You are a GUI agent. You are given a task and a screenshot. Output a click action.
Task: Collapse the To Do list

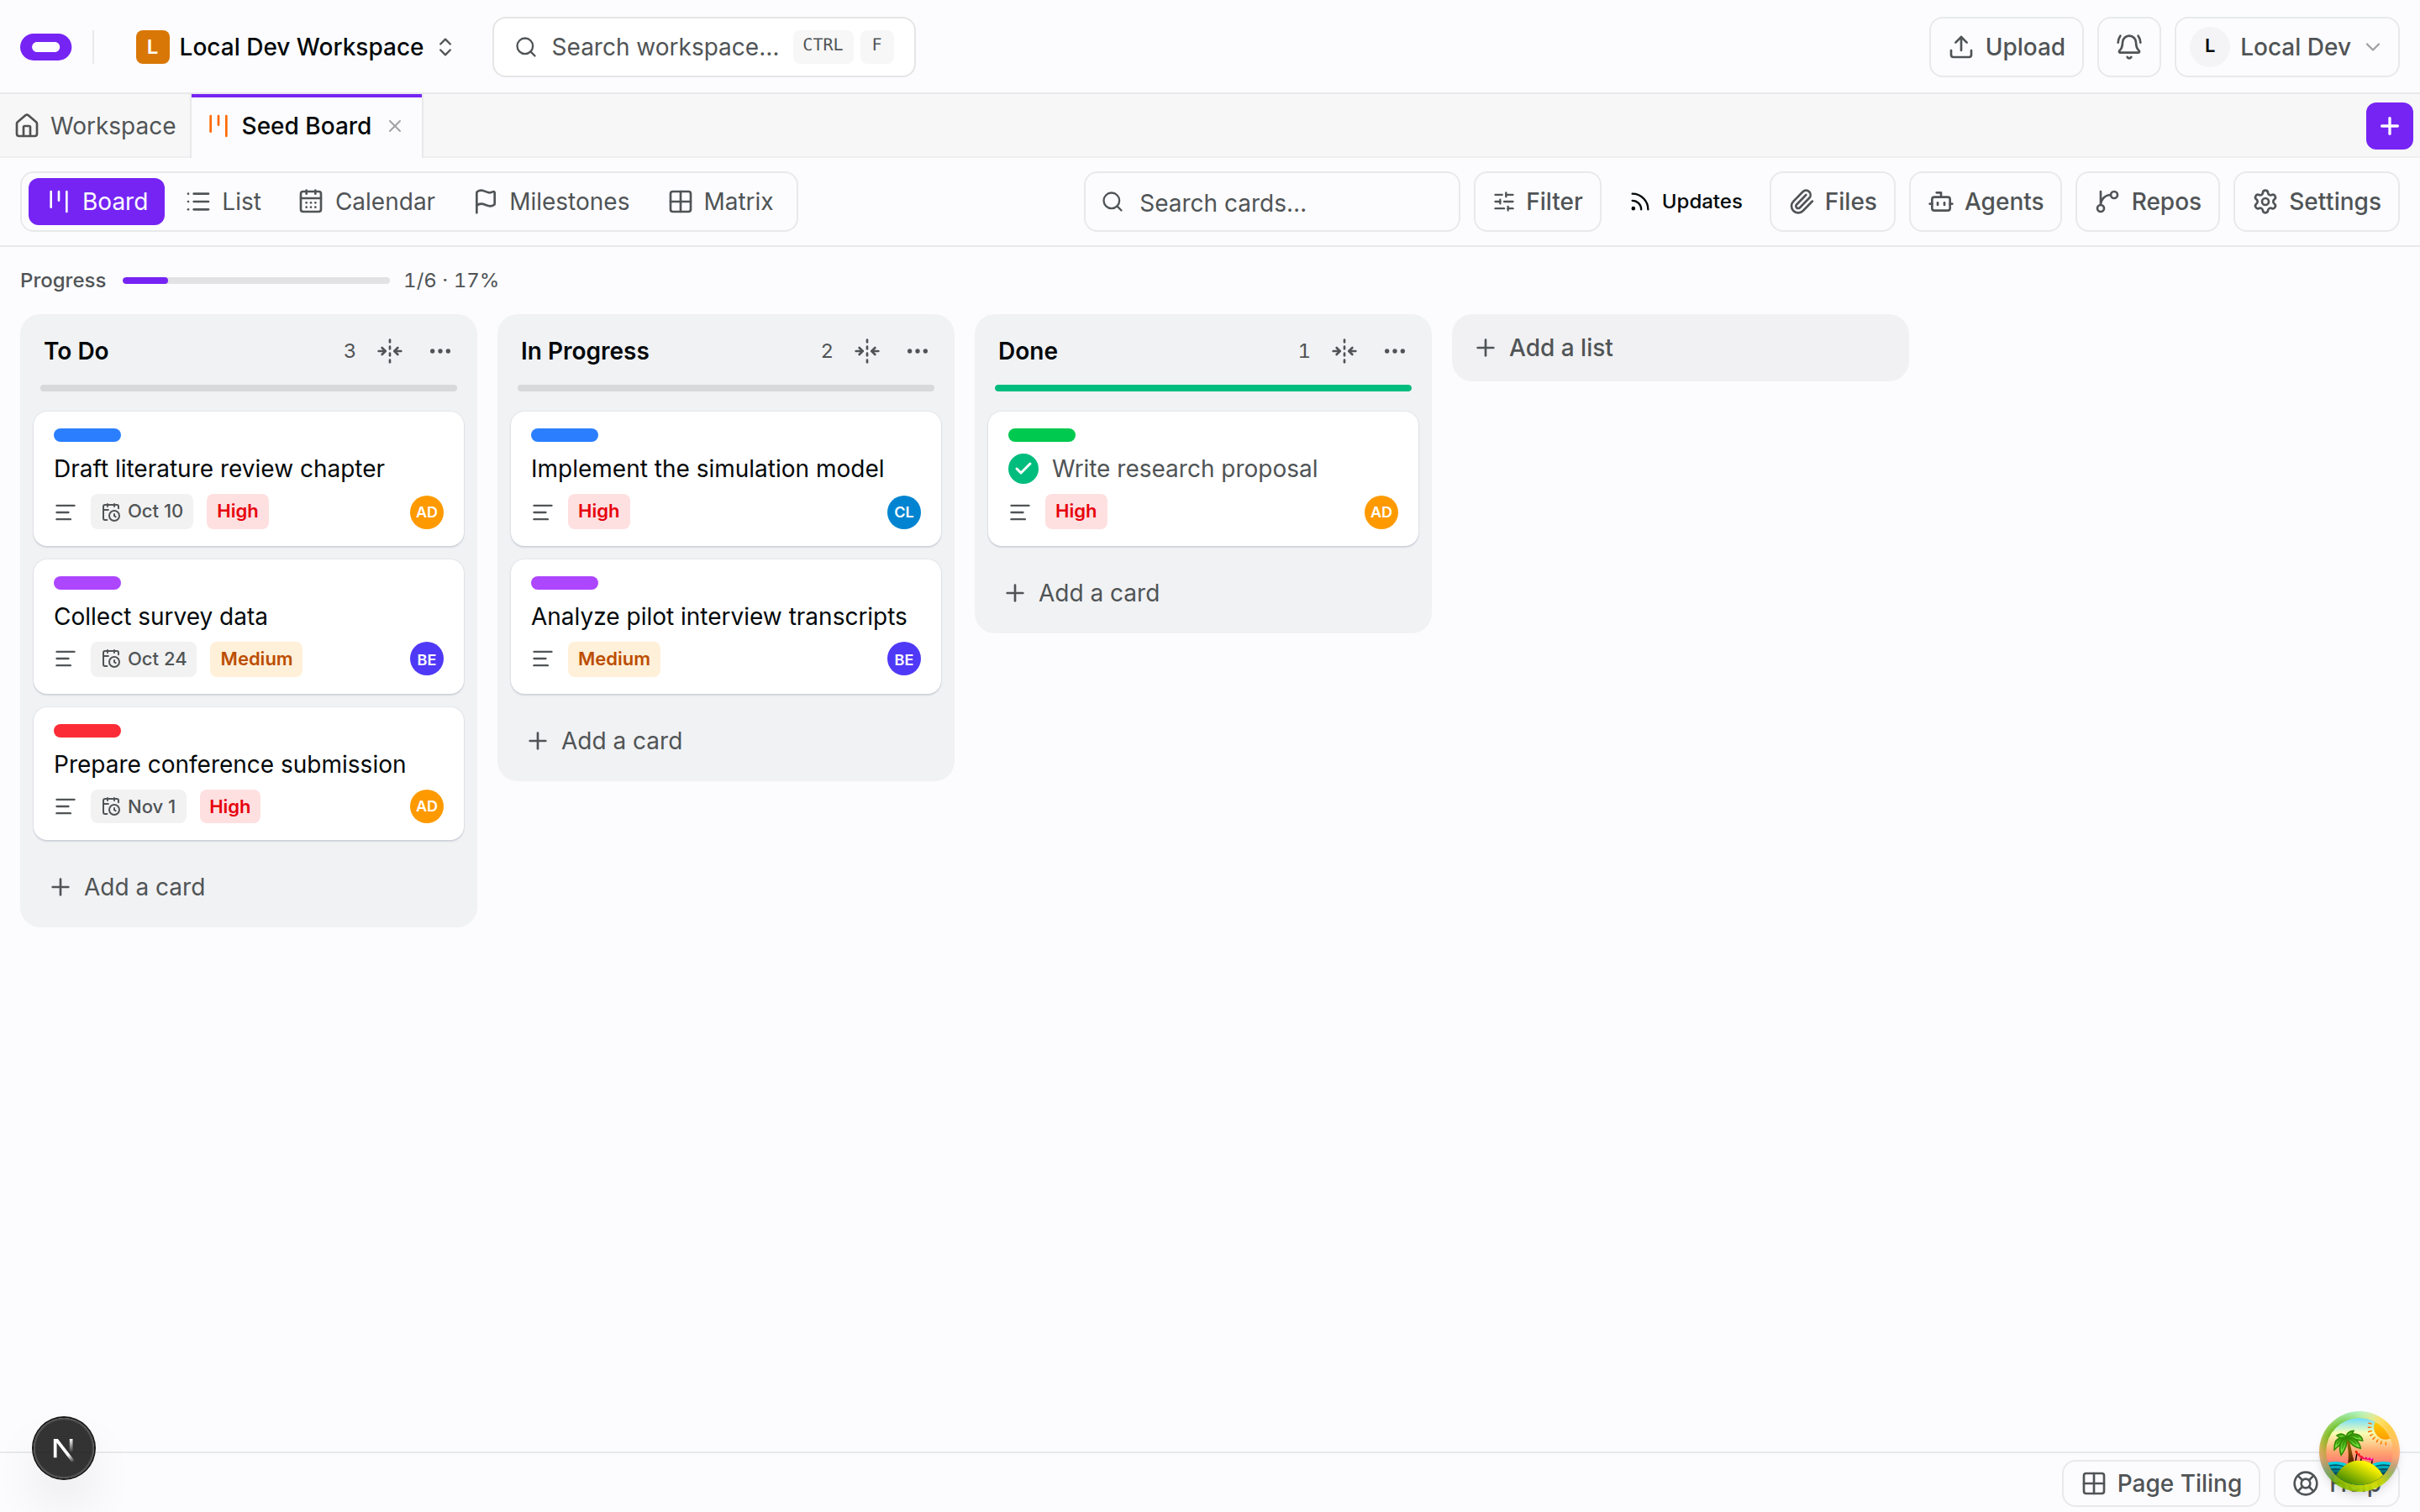click(390, 351)
